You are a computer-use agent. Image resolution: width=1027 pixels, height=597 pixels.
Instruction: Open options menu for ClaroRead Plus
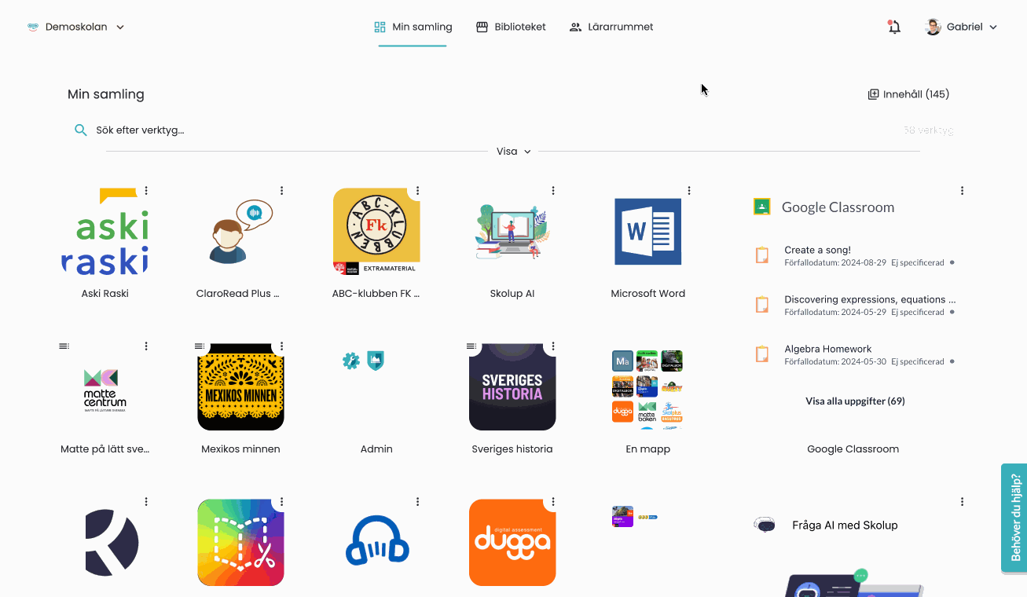(282, 191)
